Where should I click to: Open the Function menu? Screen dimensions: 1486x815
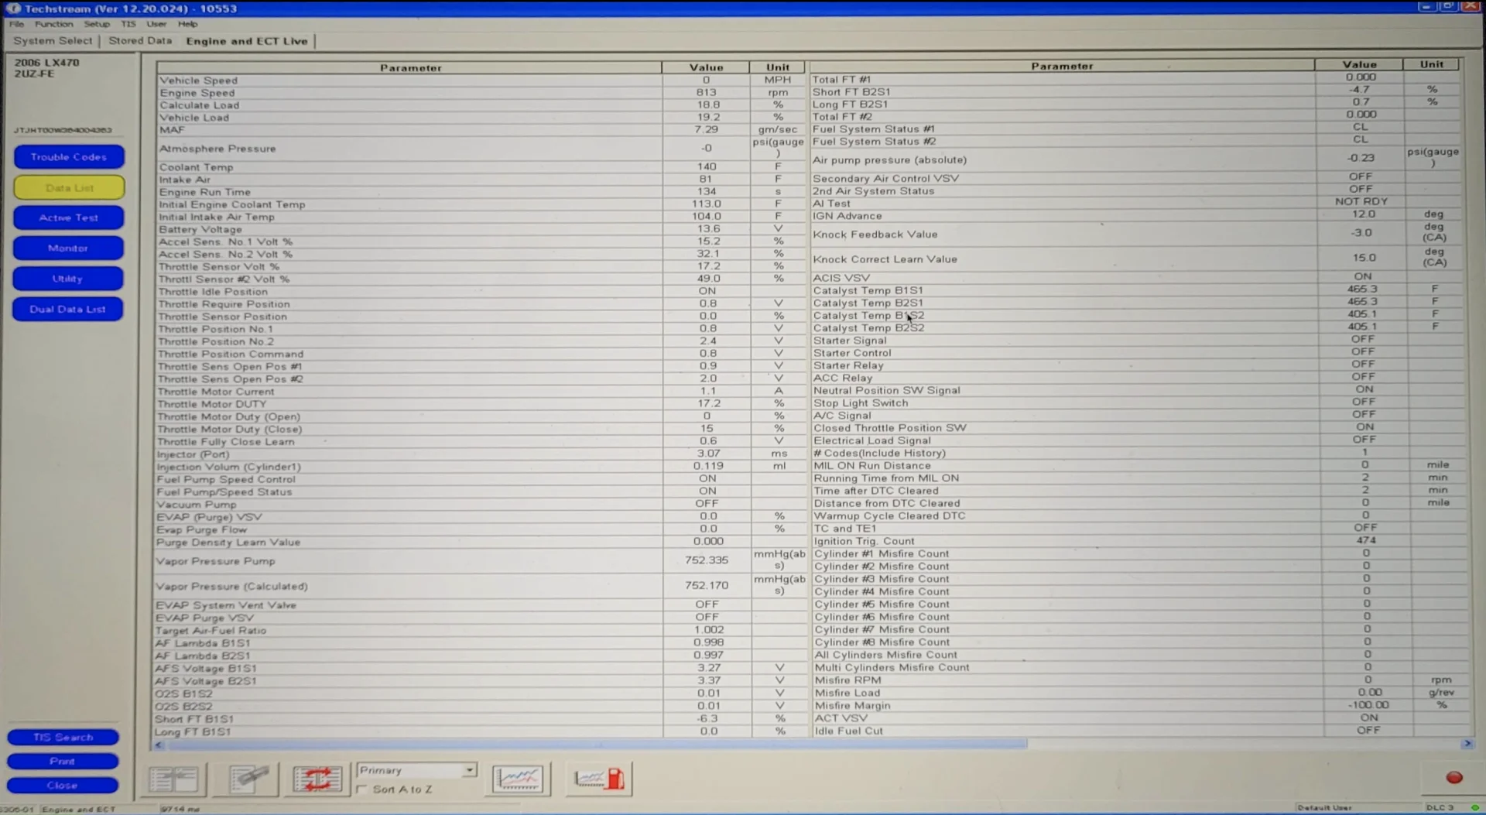[x=53, y=24]
